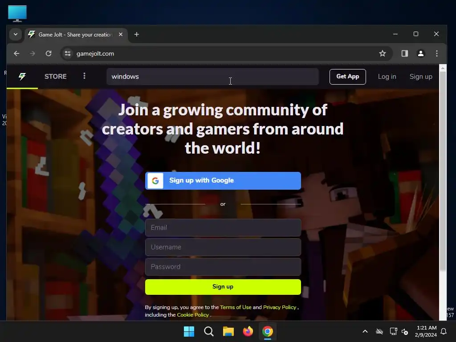Open Chrome side panel icon
Viewport: 456px width, 342px height.
[x=404, y=53]
